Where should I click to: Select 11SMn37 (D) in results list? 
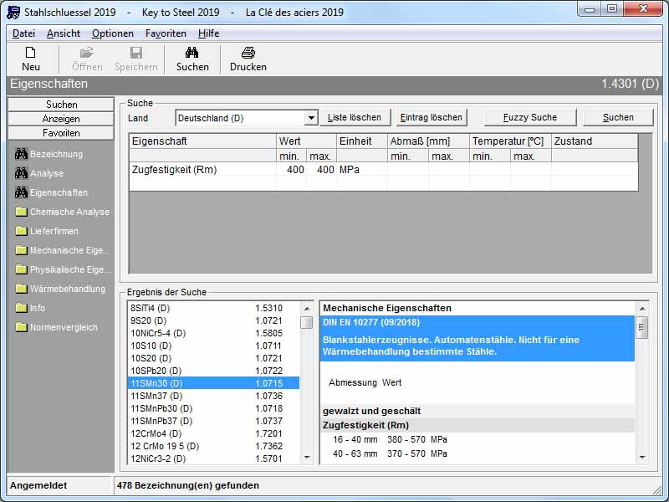click(x=213, y=396)
